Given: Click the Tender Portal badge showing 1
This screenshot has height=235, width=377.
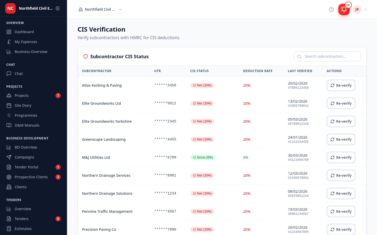Looking at the screenshot, I should [58, 167].
